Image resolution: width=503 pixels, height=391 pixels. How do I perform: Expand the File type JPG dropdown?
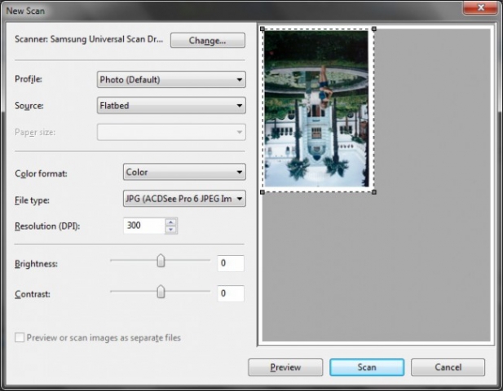(183, 198)
